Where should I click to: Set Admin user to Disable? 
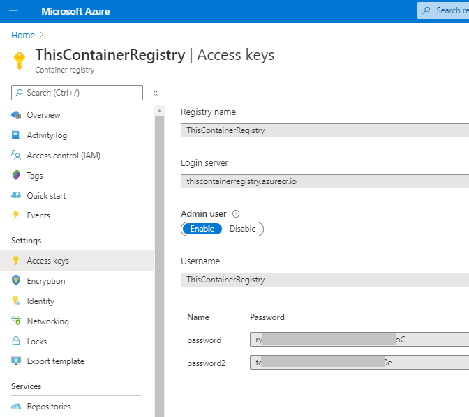pos(243,229)
